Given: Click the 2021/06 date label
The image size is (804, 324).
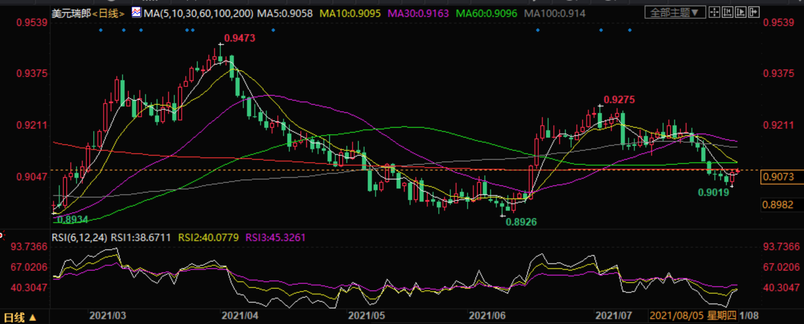Looking at the screenshot, I should pos(487,316).
